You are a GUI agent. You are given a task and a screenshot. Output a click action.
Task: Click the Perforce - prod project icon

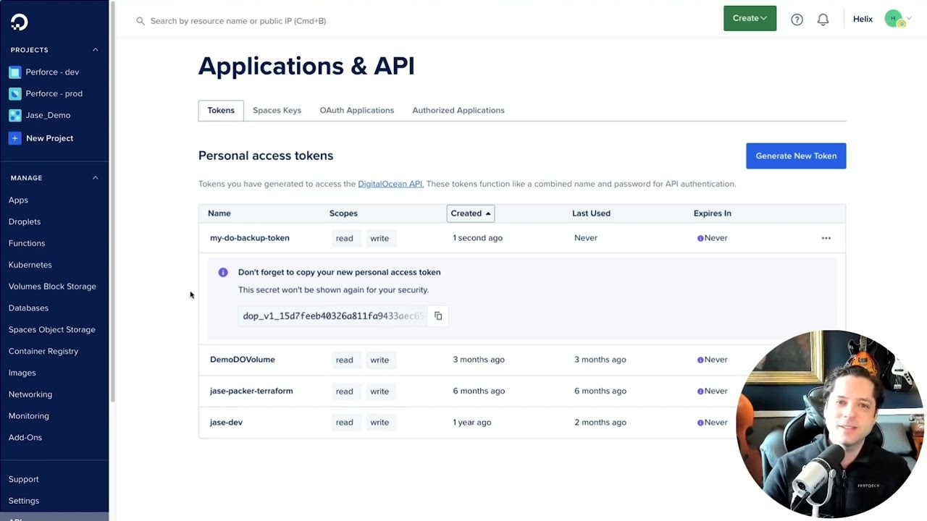pyautogui.click(x=14, y=94)
